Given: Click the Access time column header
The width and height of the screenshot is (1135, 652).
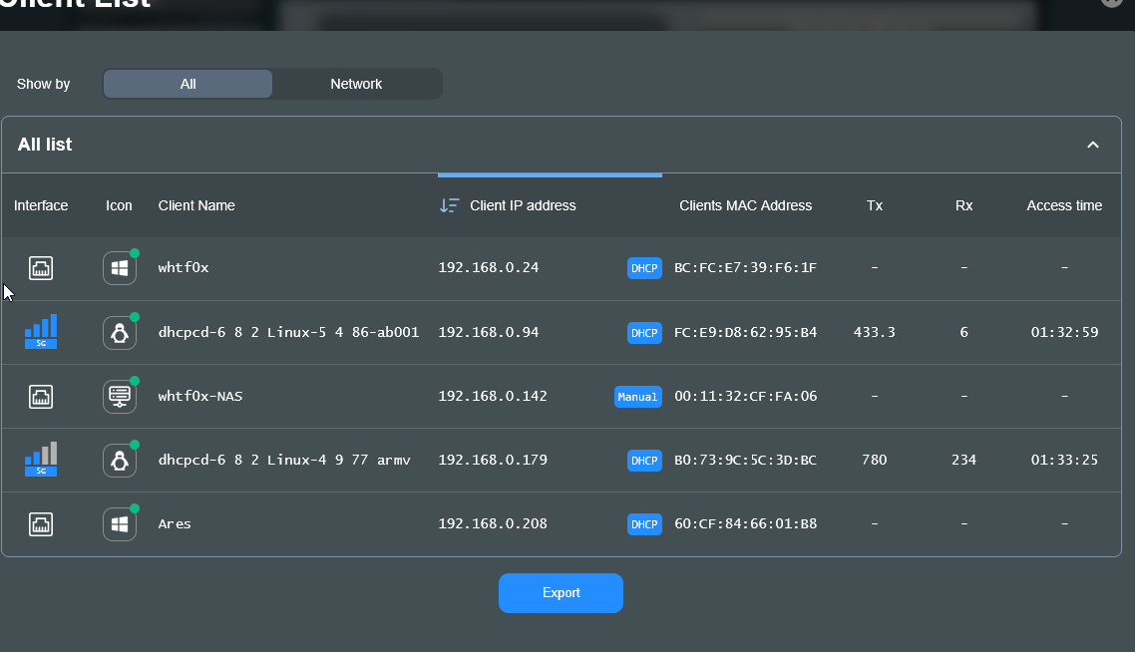Looking at the screenshot, I should [x=1064, y=205].
